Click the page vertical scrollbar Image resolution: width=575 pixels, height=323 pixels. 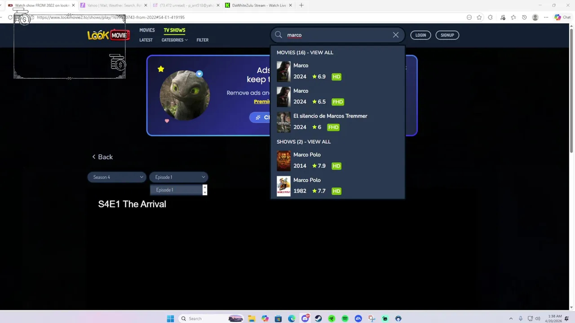(571, 90)
